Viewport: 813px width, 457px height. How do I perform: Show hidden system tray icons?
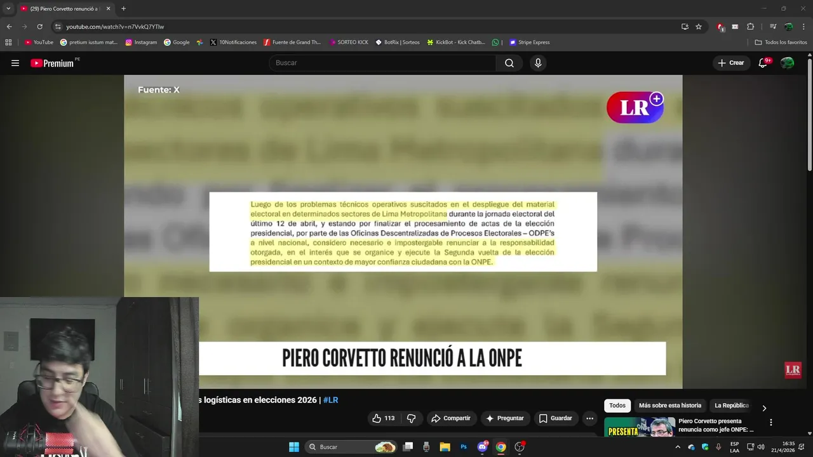click(678, 447)
